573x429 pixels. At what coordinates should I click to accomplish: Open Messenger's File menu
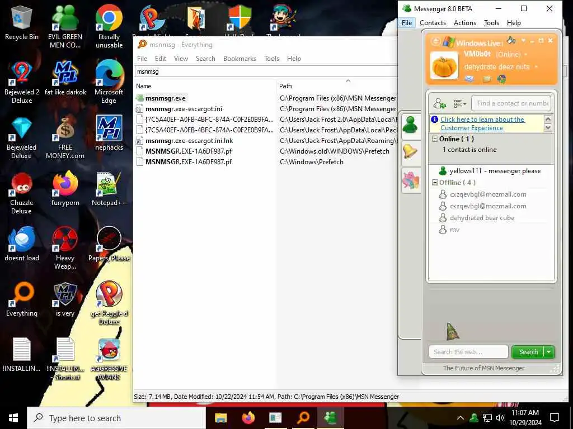tap(406, 23)
